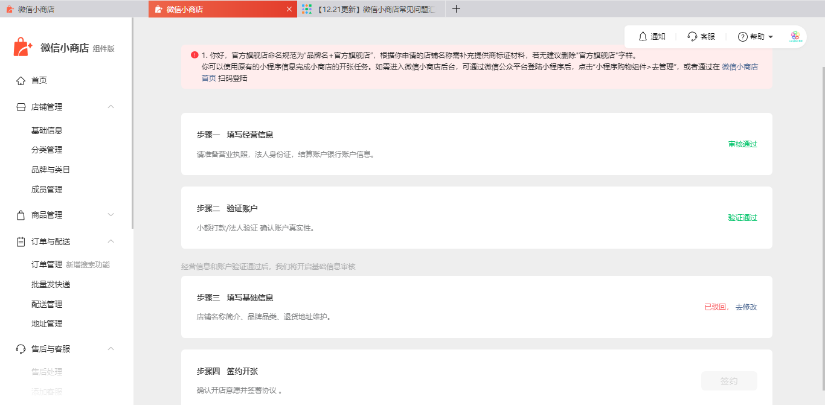Open the colorful account avatar
825x405 pixels.
[x=795, y=36]
